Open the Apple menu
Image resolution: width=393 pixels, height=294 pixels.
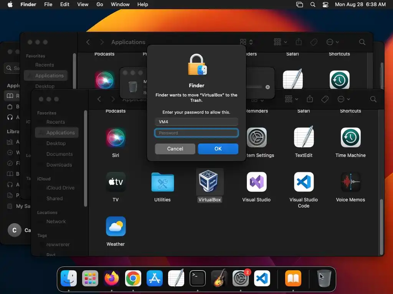pyautogui.click(x=10, y=5)
